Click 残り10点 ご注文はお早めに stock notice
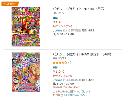 66,87
